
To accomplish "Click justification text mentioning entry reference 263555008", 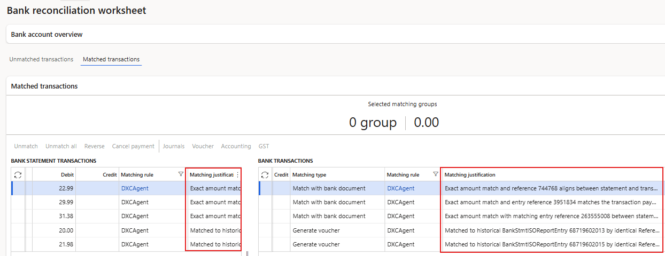I will coord(552,216).
